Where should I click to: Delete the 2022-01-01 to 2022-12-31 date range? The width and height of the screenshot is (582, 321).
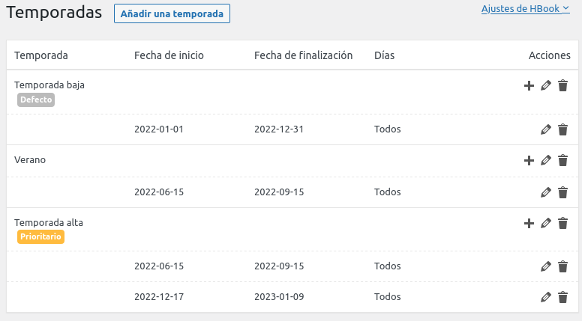point(562,129)
